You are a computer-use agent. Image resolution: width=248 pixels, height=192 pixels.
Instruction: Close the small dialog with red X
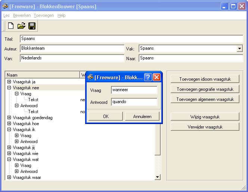point(157,77)
